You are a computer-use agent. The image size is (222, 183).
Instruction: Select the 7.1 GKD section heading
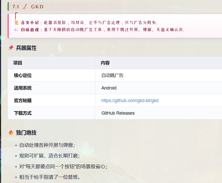click(28, 7)
